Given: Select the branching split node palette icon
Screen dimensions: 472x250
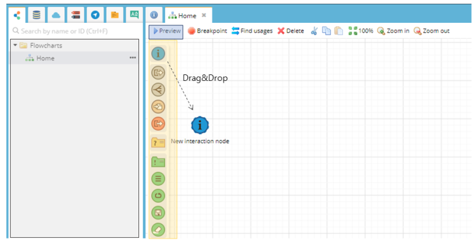Looking at the screenshot, I should (x=158, y=90).
